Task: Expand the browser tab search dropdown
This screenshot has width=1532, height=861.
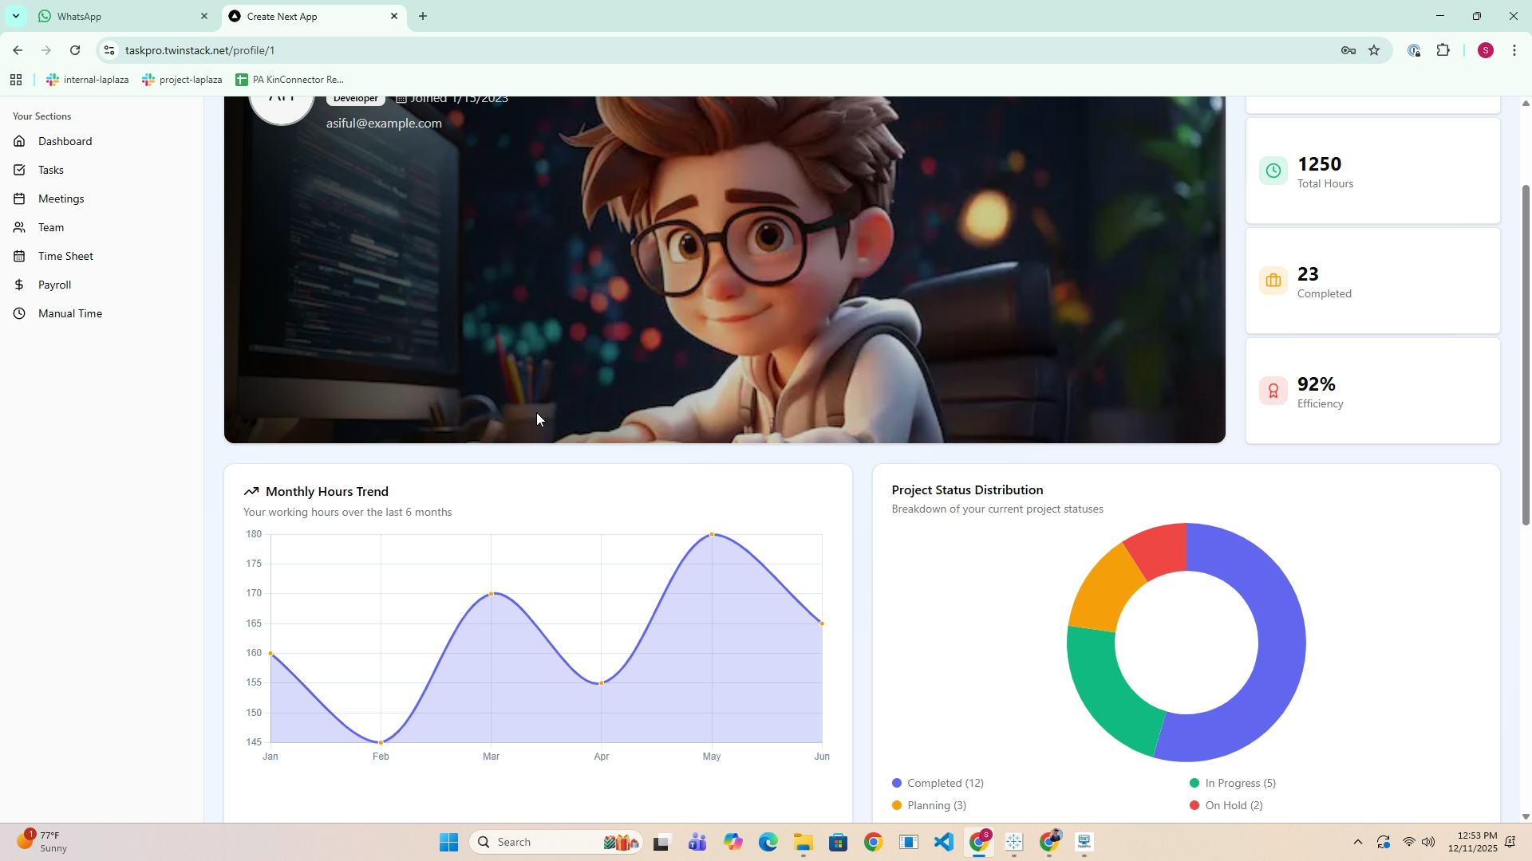Action: click(x=15, y=16)
